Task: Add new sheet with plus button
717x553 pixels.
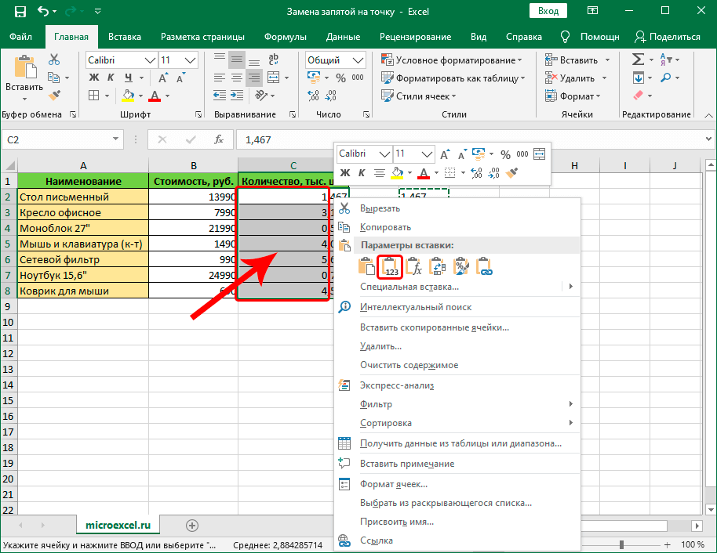Action: tap(192, 526)
